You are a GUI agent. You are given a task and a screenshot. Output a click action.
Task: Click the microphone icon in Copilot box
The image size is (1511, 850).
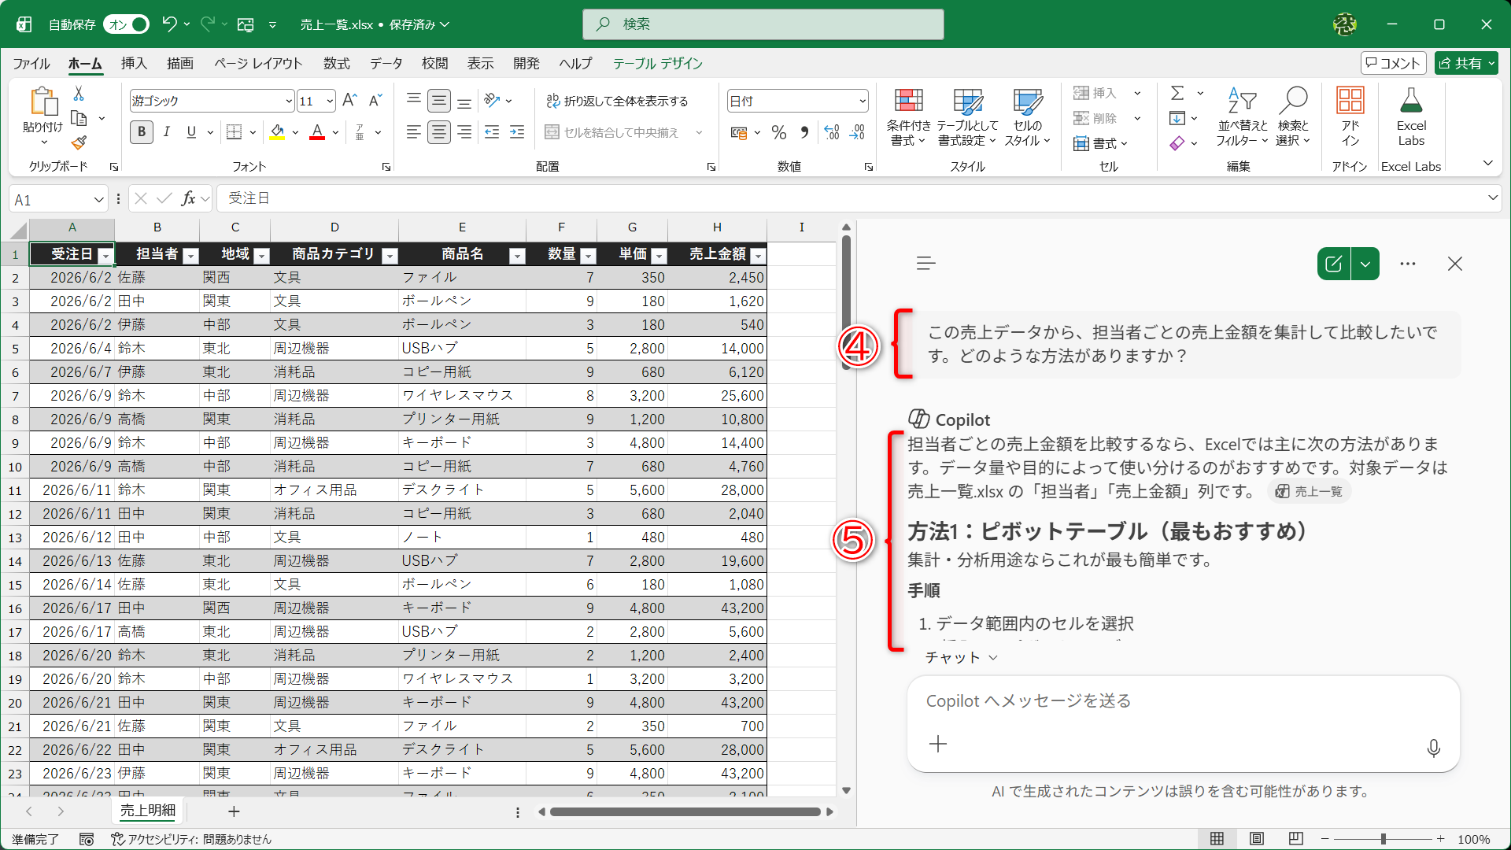pos(1434,748)
